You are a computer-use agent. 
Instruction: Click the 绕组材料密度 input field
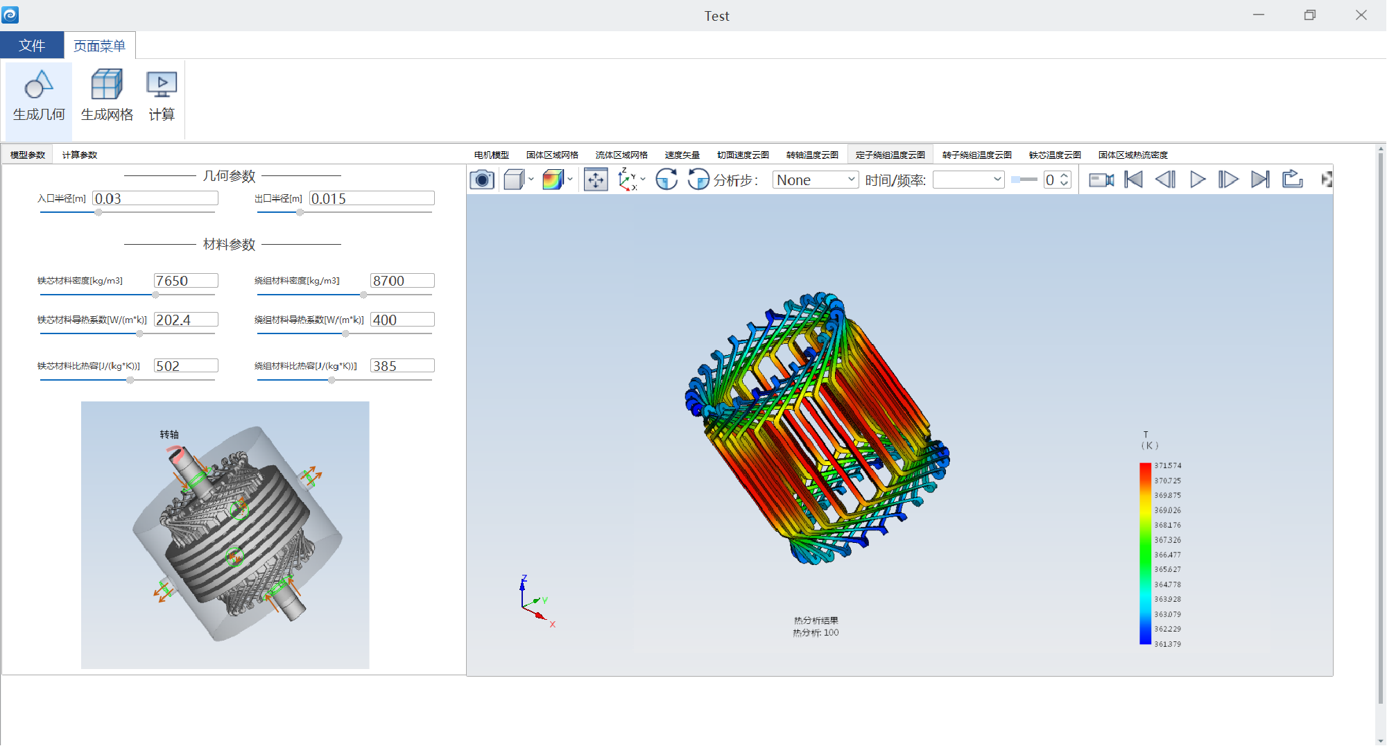point(402,281)
